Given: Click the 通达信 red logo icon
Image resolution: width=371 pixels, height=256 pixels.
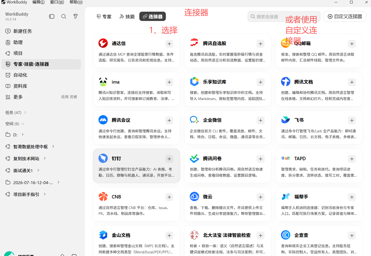Looking at the screenshot, I should pos(103,43).
